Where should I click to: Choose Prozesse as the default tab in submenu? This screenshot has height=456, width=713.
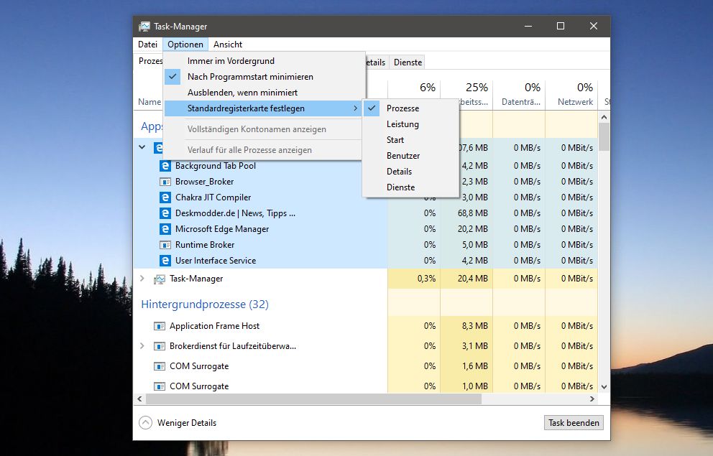pos(410,108)
